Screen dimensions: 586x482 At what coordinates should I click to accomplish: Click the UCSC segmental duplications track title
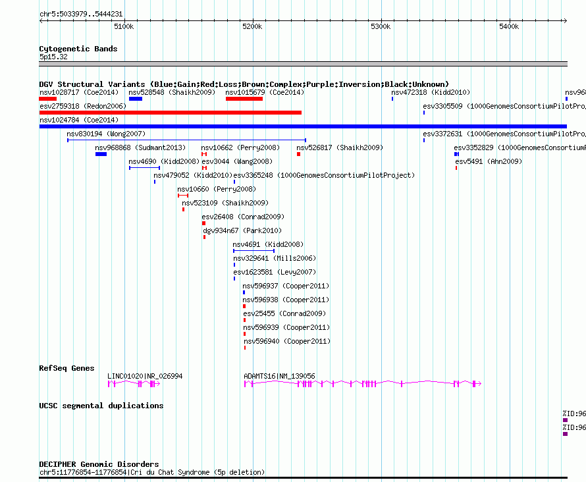[x=101, y=406]
